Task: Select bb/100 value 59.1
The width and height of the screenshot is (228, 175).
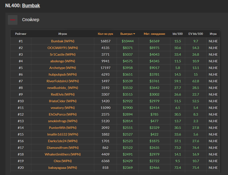Action: pyautogui.click(x=178, y=81)
